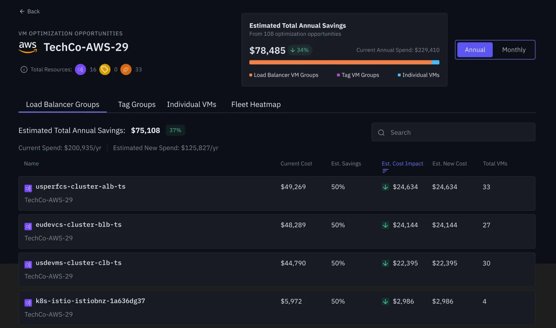Sort the table by Est. Savings header
This screenshot has width=556, height=328.
point(346,164)
